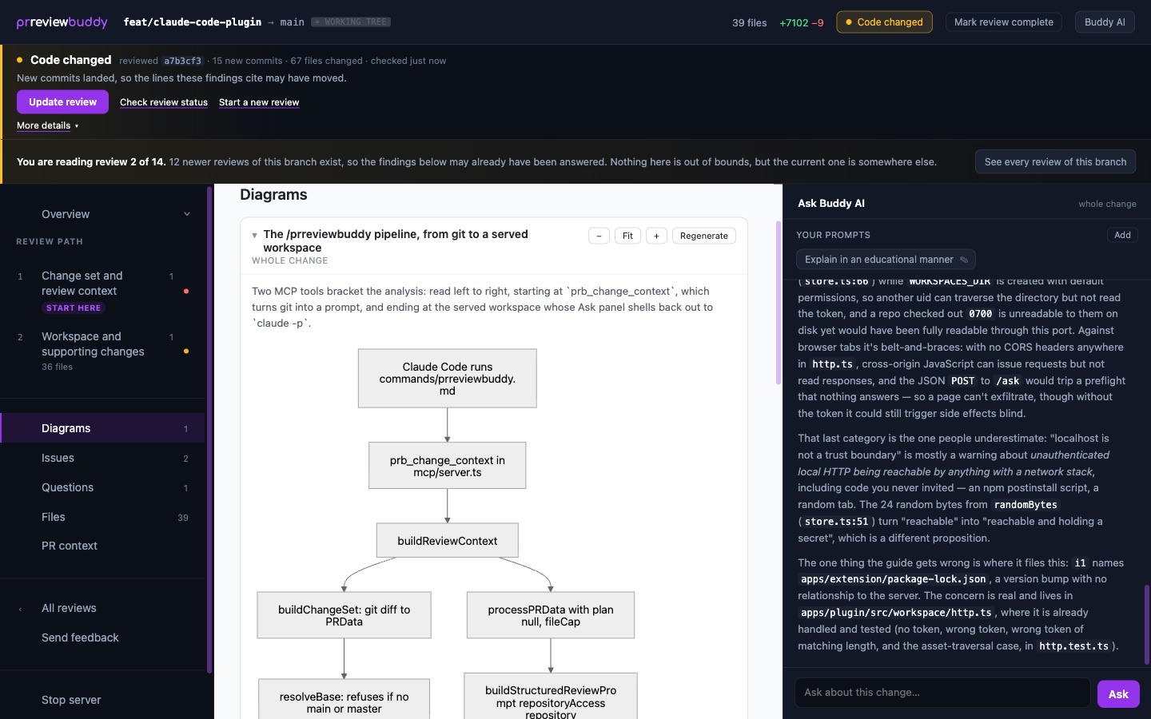Go to the Questions section

point(102,487)
